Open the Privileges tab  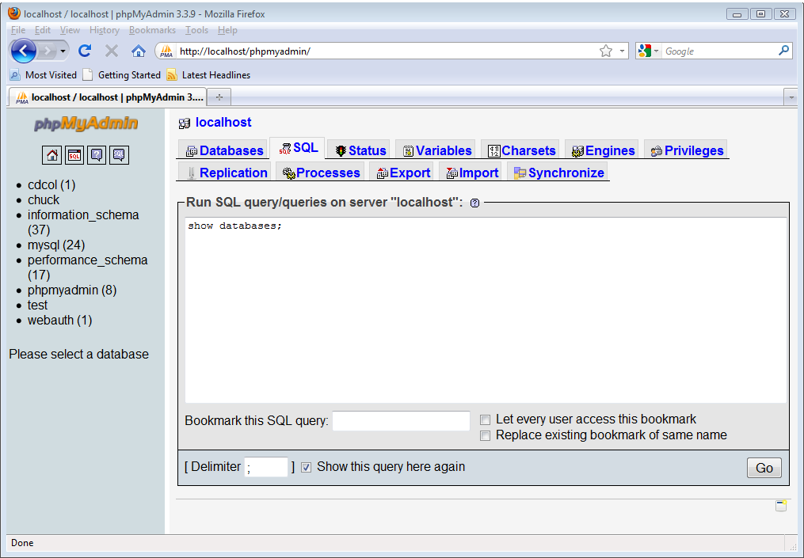(x=687, y=150)
